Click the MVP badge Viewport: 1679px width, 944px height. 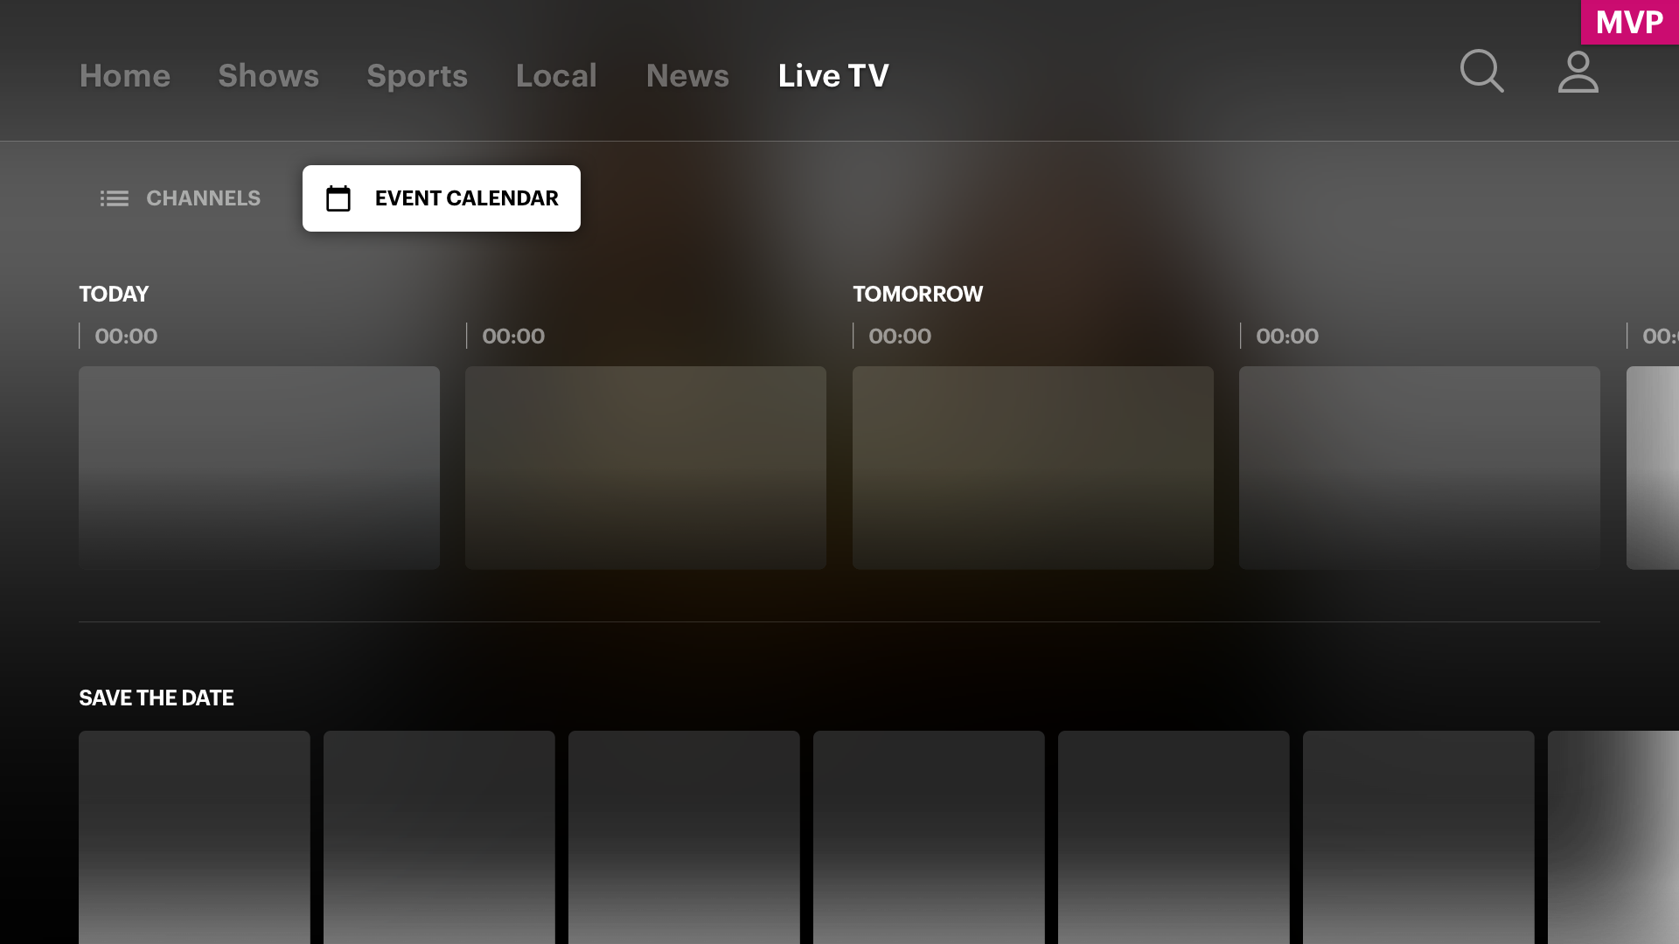tap(1630, 23)
